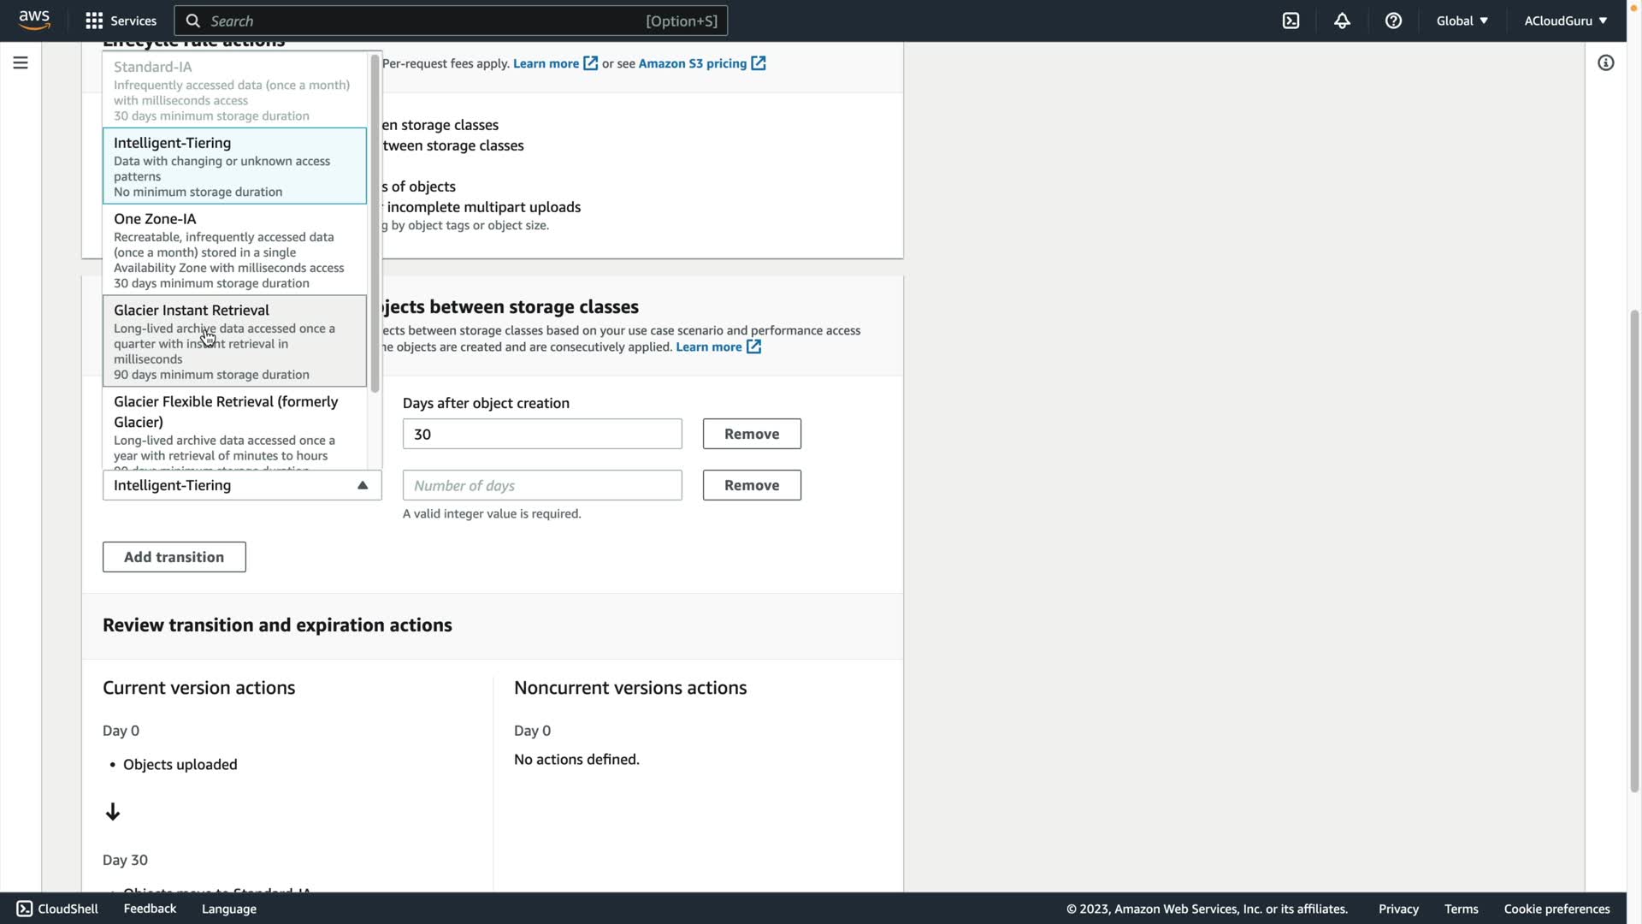Open the help question mark icon
The image size is (1642, 924).
point(1393,21)
